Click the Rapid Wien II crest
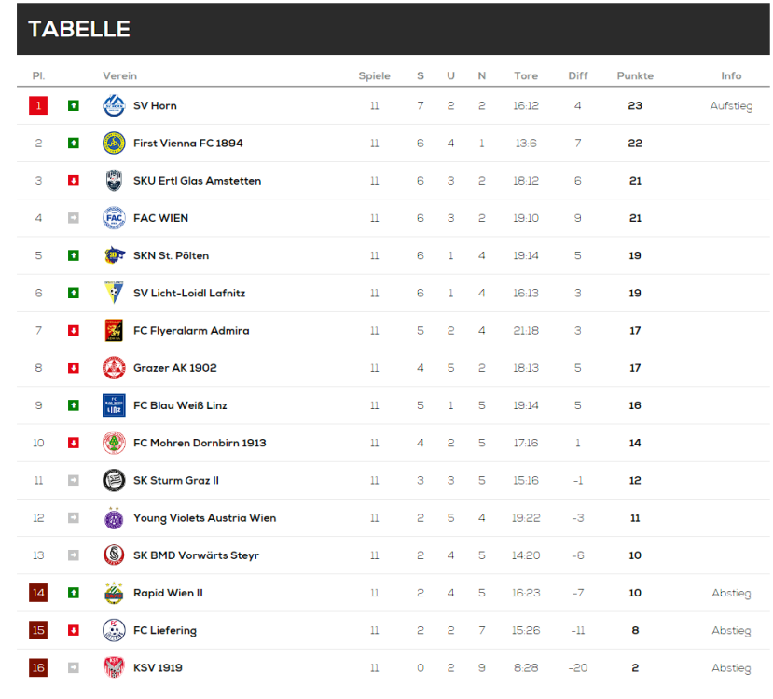 coord(113,593)
